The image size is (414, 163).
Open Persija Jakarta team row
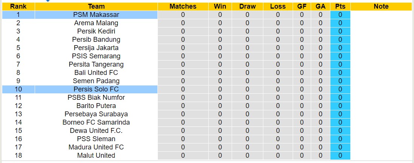tap(96, 48)
